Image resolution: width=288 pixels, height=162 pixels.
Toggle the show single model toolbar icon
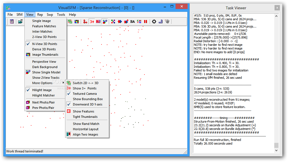(x=105, y=22)
